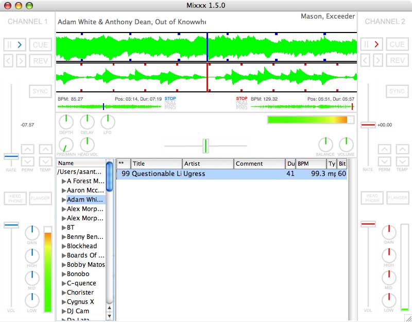This screenshot has width=412, height=322.
Task: Expand the Blockhead folder
Action: (x=63, y=246)
